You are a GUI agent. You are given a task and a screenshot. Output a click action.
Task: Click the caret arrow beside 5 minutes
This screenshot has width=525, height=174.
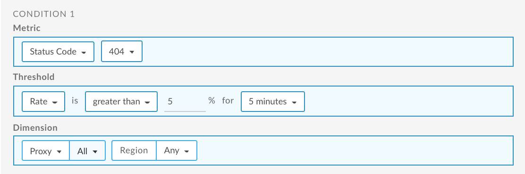point(294,103)
